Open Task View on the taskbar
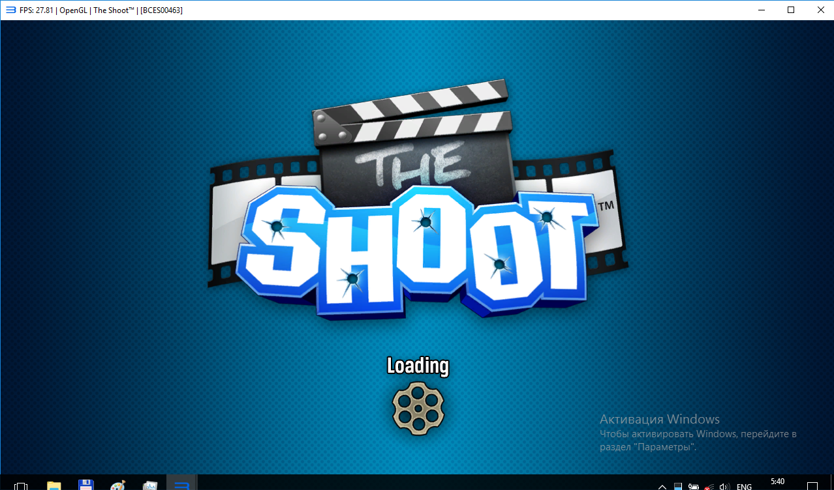 tap(21, 485)
